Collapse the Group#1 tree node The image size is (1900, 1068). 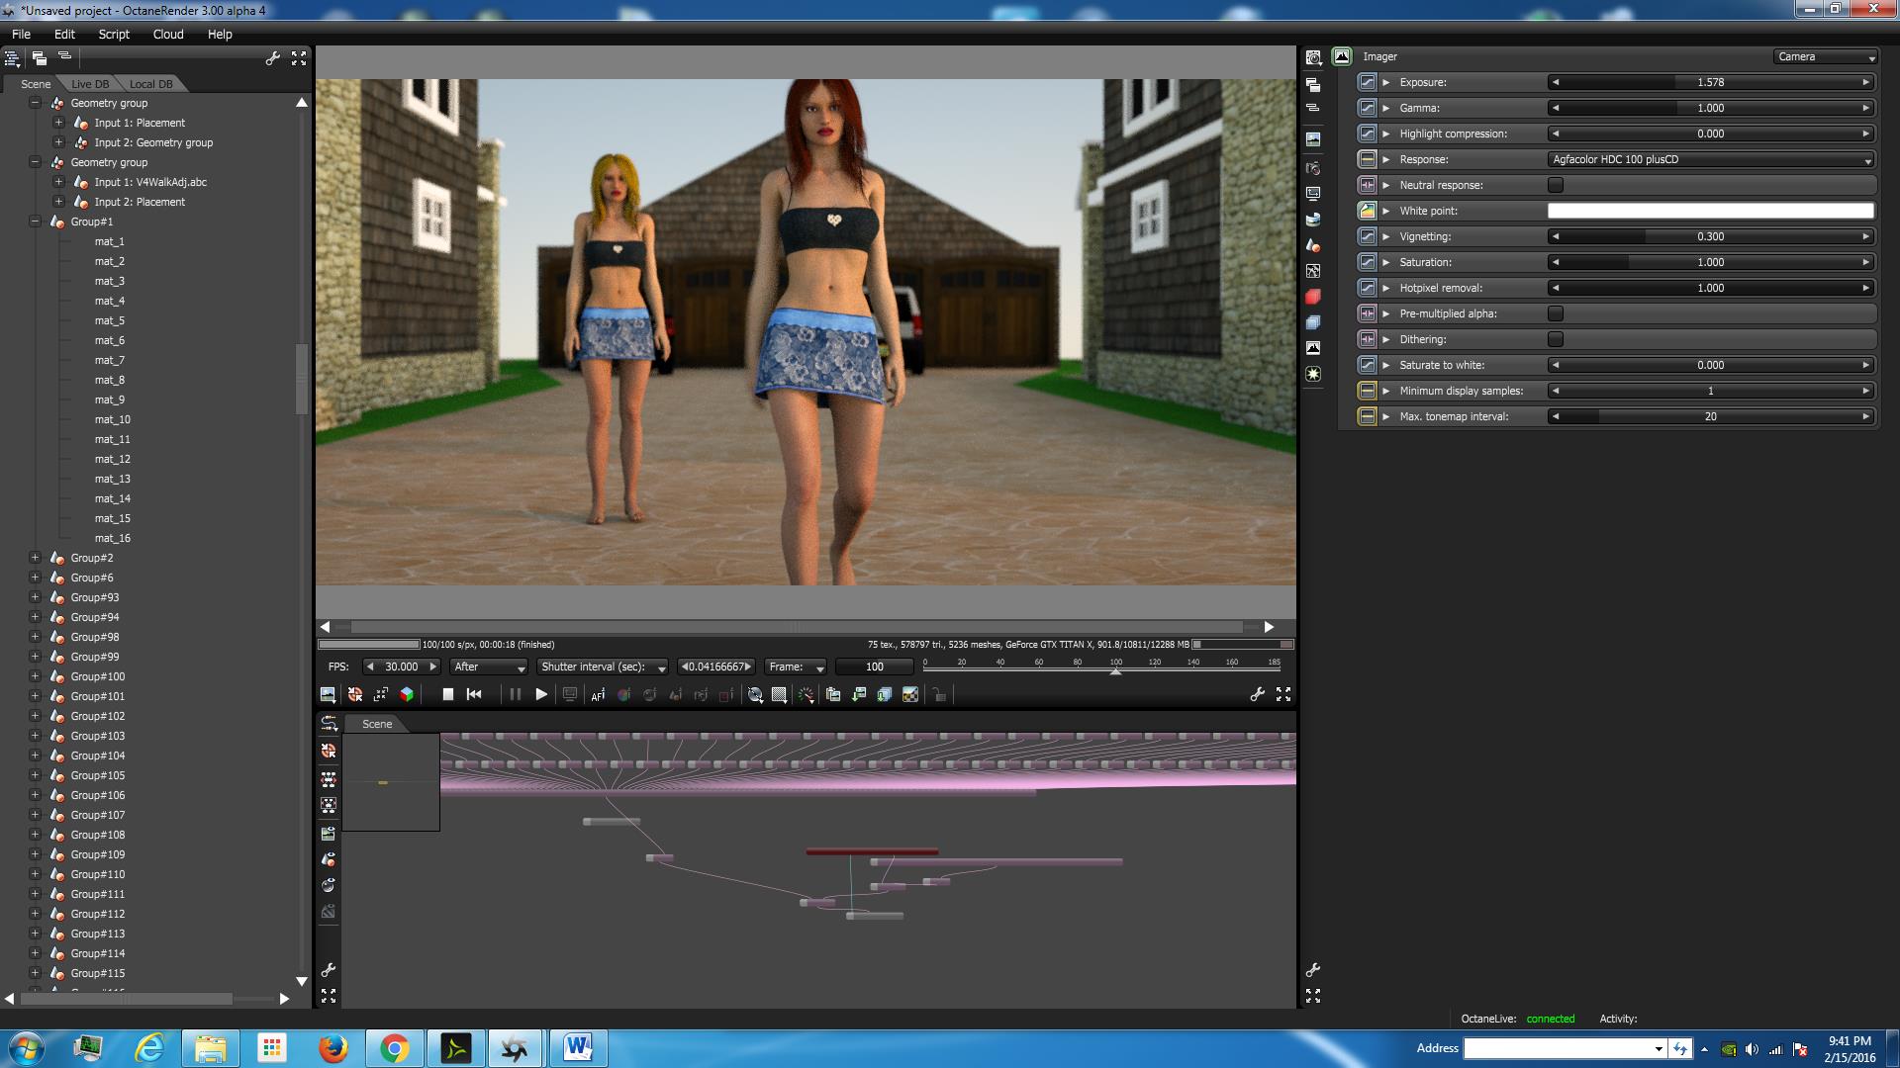coord(35,222)
